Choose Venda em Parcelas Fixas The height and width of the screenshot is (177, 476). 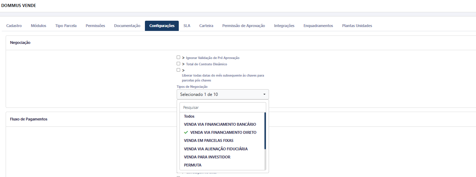tap(208, 140)
